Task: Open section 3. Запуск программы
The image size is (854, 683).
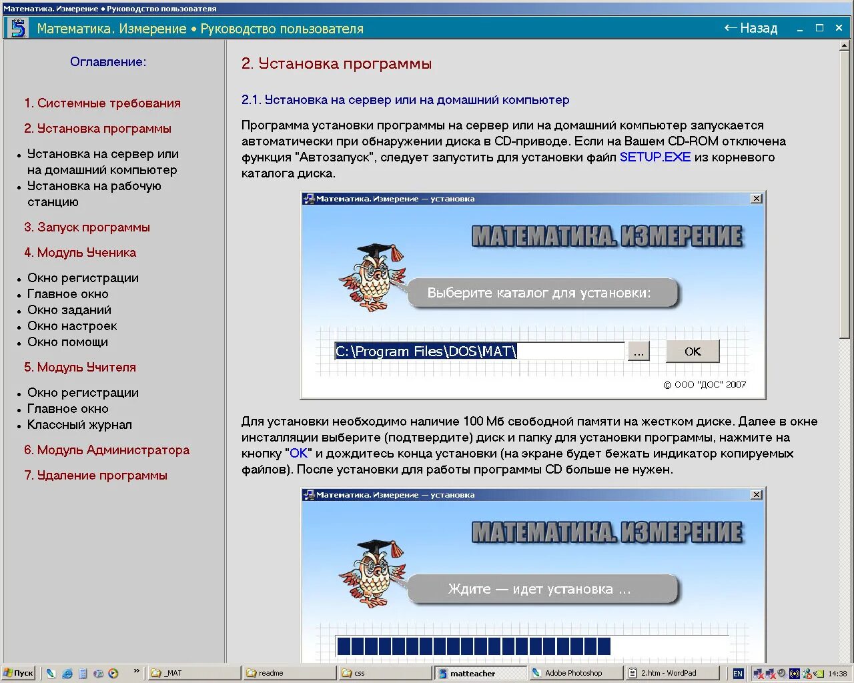Action: point(87,227)
